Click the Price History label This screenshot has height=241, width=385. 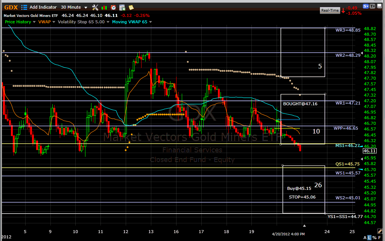18,22
